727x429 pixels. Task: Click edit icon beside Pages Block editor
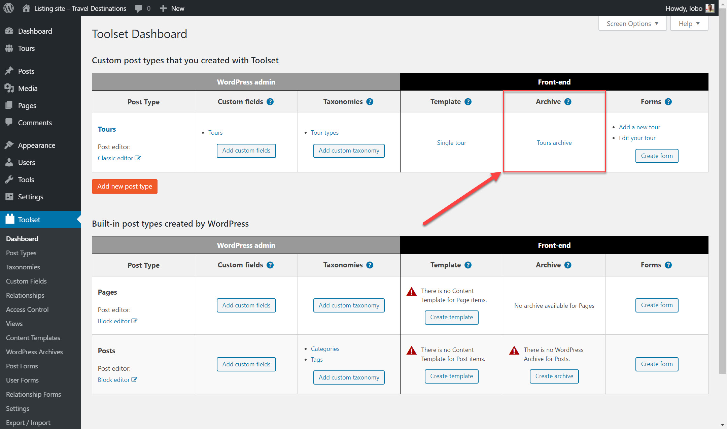click(134, 321)
